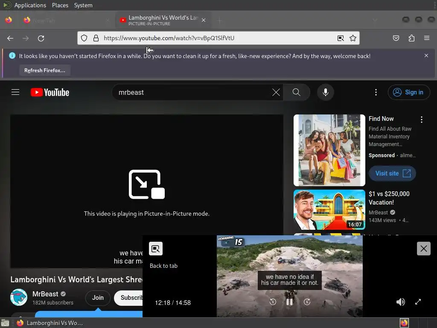Click the Refresh Firefox… button

[45, 70]
